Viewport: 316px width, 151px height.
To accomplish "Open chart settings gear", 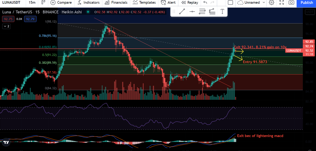I will coord(271,2).
